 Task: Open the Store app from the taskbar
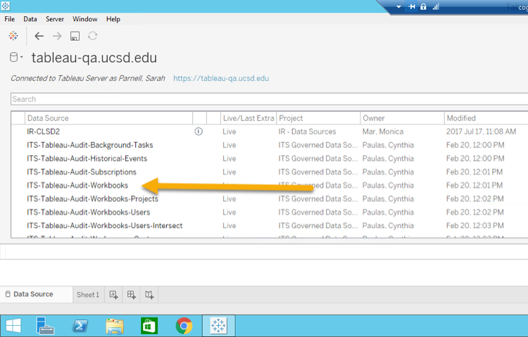coord(149,326)
